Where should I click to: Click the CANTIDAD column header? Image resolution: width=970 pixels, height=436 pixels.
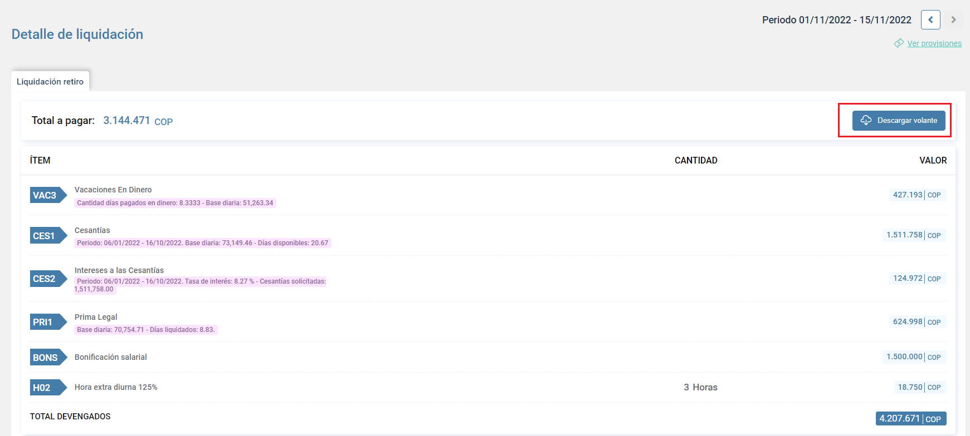(x=696, y=160)
